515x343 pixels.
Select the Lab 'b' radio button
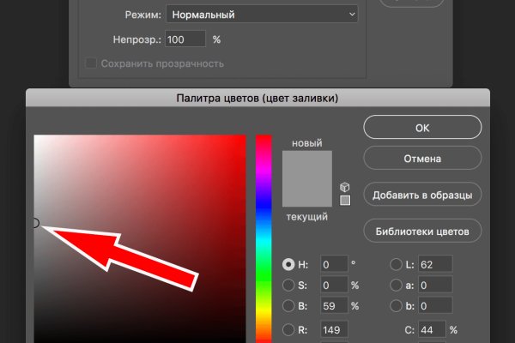(396, 306)
